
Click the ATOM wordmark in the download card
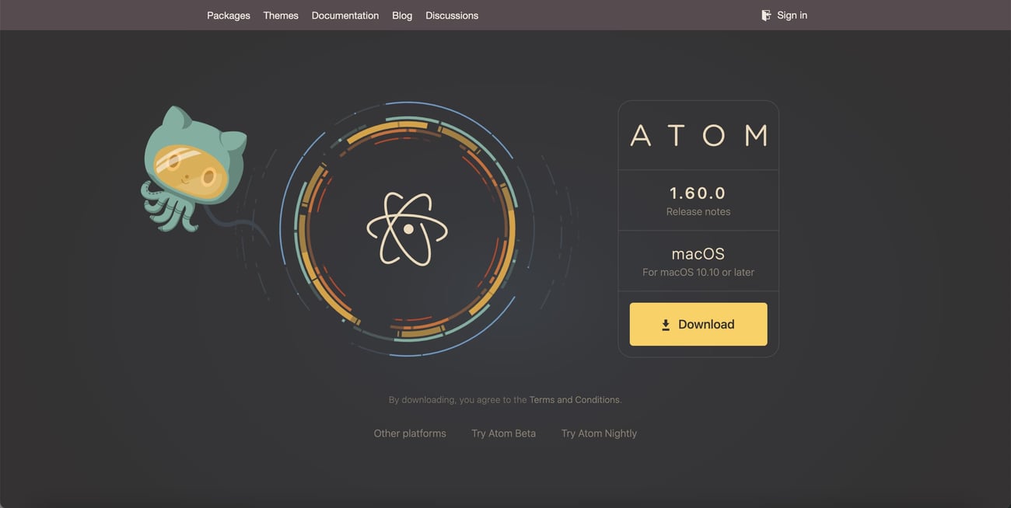tap(698, 135)
